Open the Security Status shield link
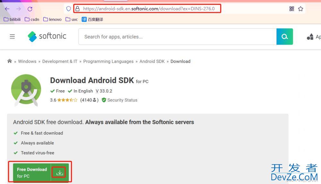Viewport: 321px width, 184px height. (119, 100)
